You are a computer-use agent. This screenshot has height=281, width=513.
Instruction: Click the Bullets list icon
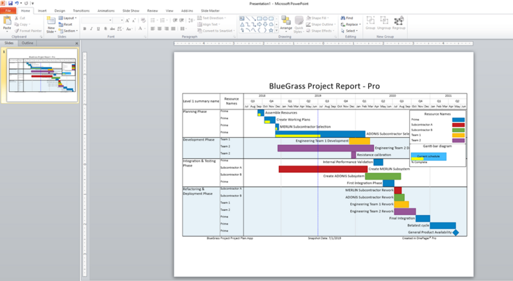coord(153,21)
